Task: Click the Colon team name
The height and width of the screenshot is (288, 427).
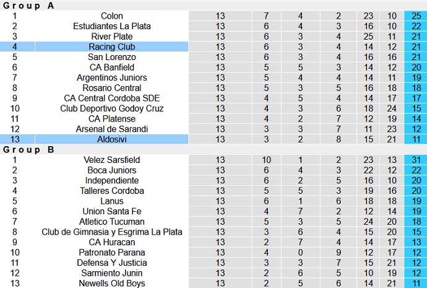Action: pyautogui.click(x=111, y=16)
